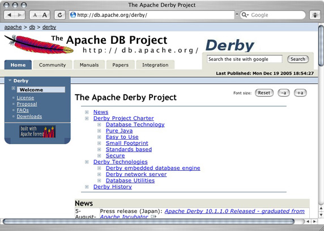324x231 pixels.
Task: Reload the page with the refresh icon
Action: point(60,15)
